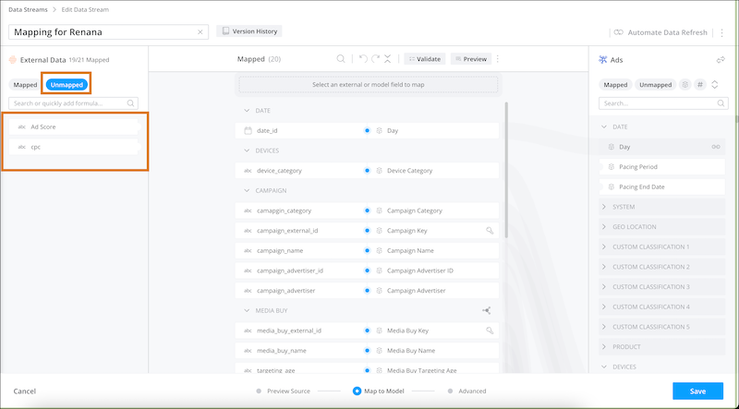Screen dimensions: 739x409
Task: Collapse the DATE group in Ads panel
Action: tap(604, 126)
